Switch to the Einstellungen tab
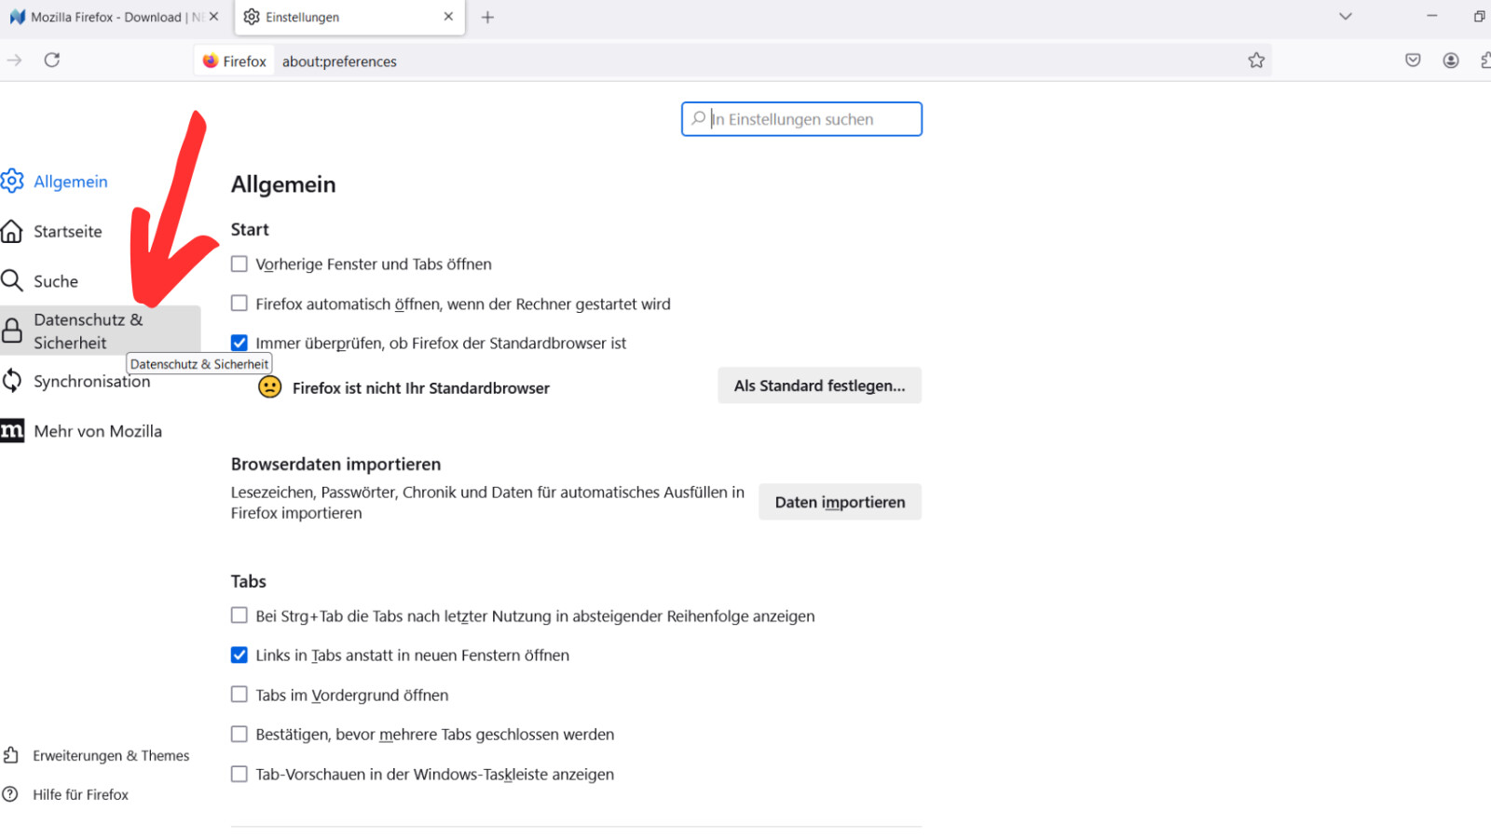The image size is (1491, 838). click(349, 17)
